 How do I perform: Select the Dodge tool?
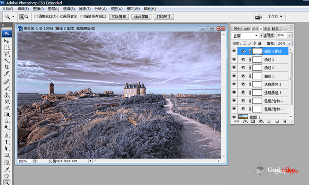(x=6, y=127)
